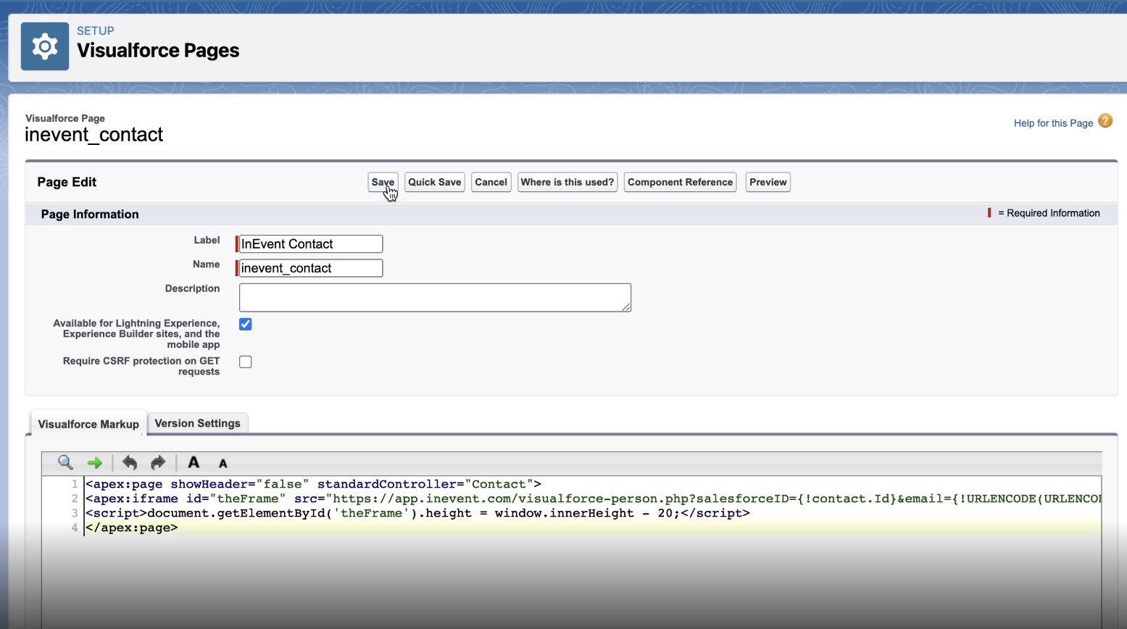Viewport: 1127px width, 629px height.
Task: Select the Visualforce Markup tab
Action: pos(88,424)
